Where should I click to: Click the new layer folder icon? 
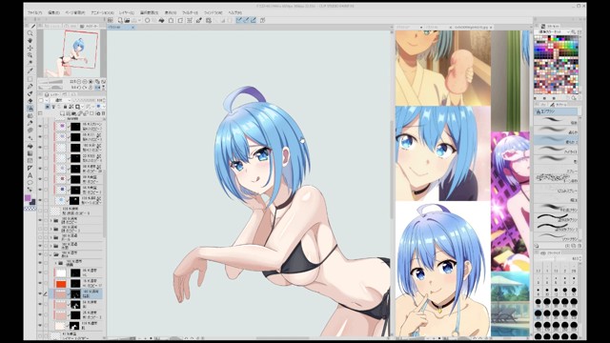(74, 113)
